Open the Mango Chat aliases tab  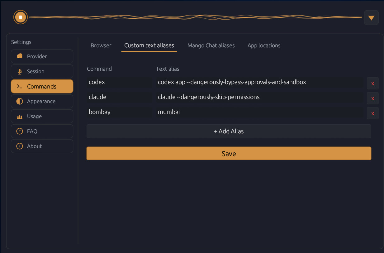click(211, 45)
